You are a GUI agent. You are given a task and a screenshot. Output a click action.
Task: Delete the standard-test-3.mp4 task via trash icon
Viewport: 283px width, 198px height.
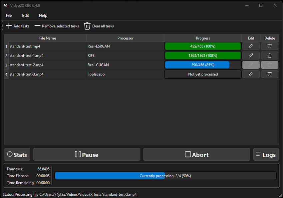[269, 74]
